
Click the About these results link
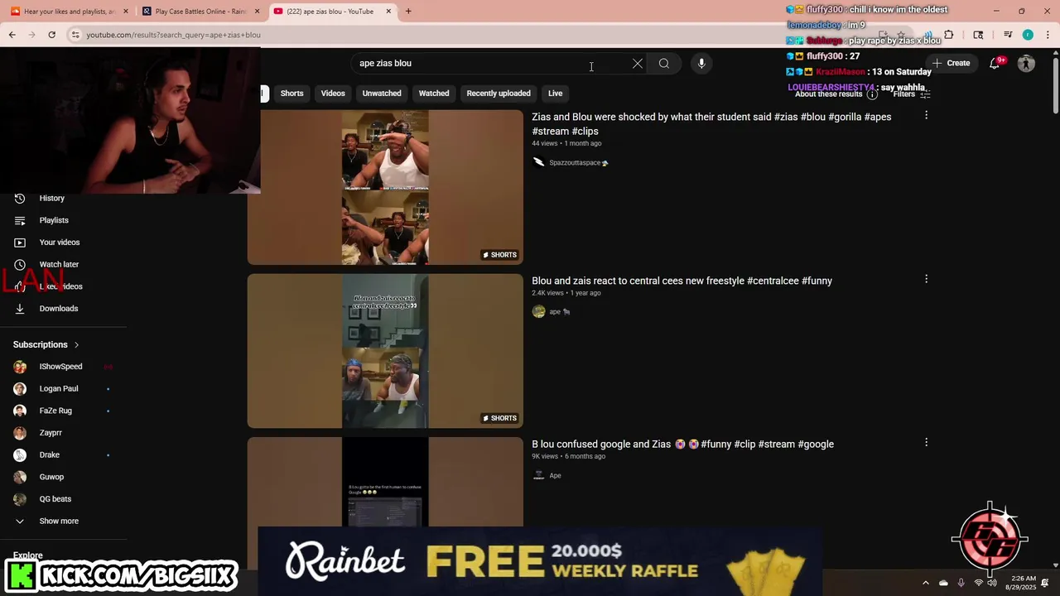(x=828, y=94)
